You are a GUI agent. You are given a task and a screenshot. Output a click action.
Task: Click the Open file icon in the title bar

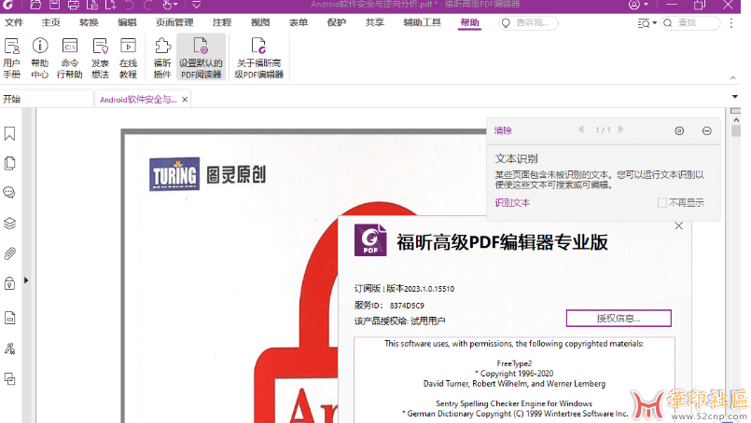[x=35, y=5]
